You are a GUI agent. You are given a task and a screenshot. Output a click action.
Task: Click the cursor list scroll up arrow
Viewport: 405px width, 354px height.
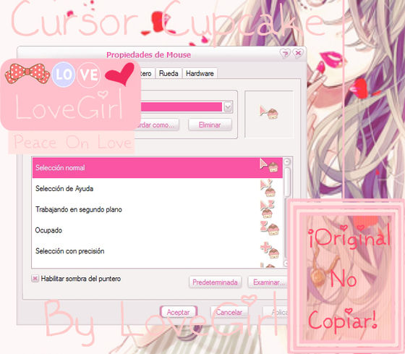point(287,162)
